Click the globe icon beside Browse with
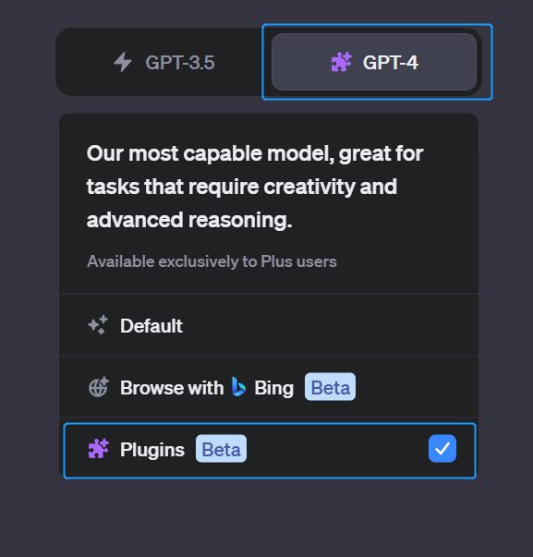 coord(99,386)
